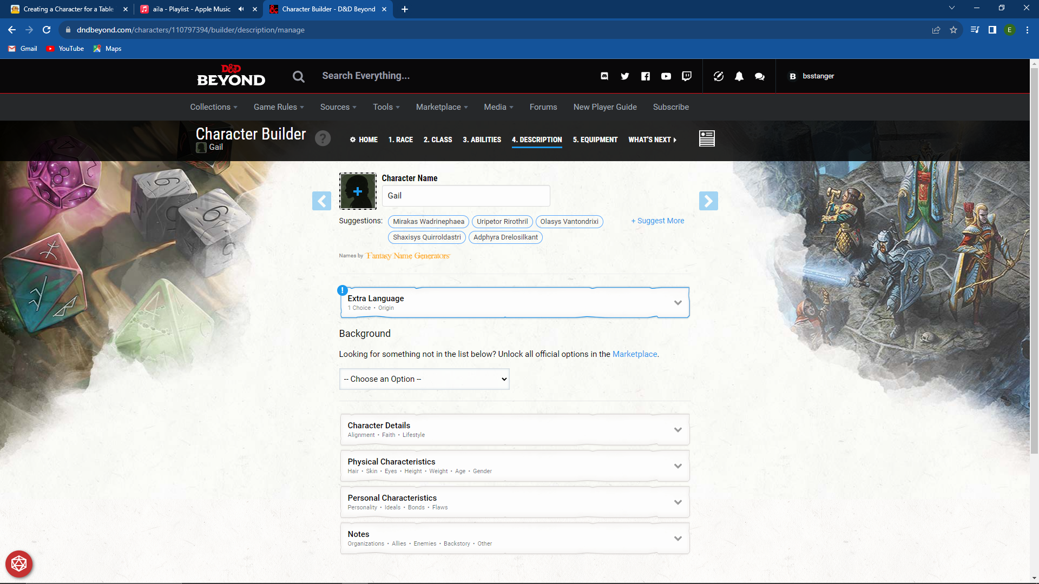Open the YouTube social icon in header

[666, 76]
